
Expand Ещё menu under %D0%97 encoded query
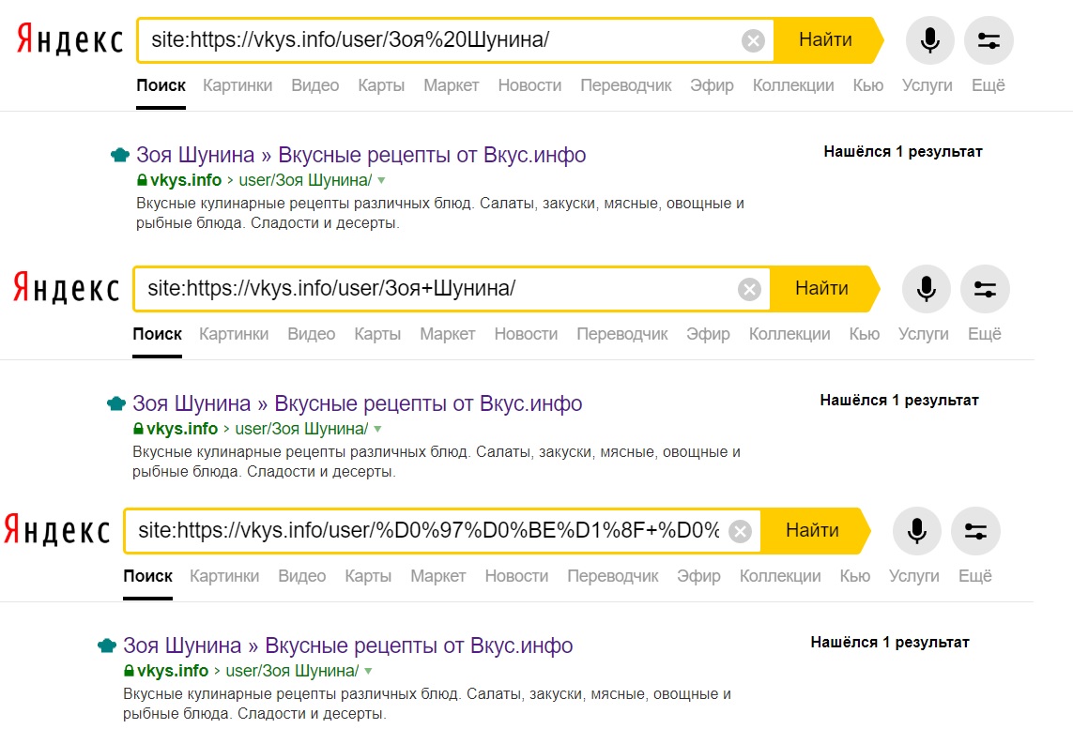tap(974, 576)
